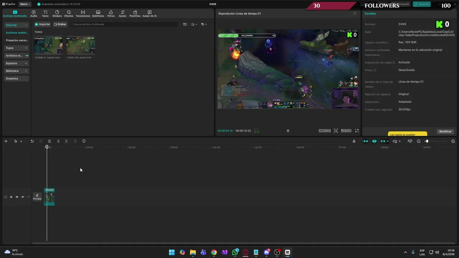The height and width of the screenshot is (258, 459).
Task: Click the Portada cover button
Action: 37,197
